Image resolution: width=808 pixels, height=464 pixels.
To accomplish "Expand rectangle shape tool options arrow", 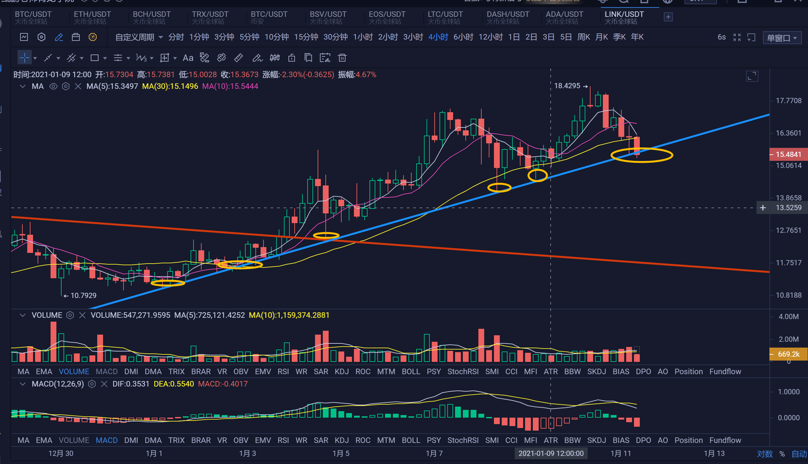I will point(105,58).
